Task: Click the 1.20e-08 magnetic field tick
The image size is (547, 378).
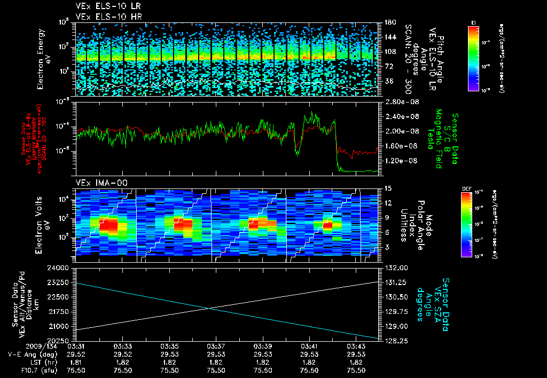Action: [x=402, y=161]
